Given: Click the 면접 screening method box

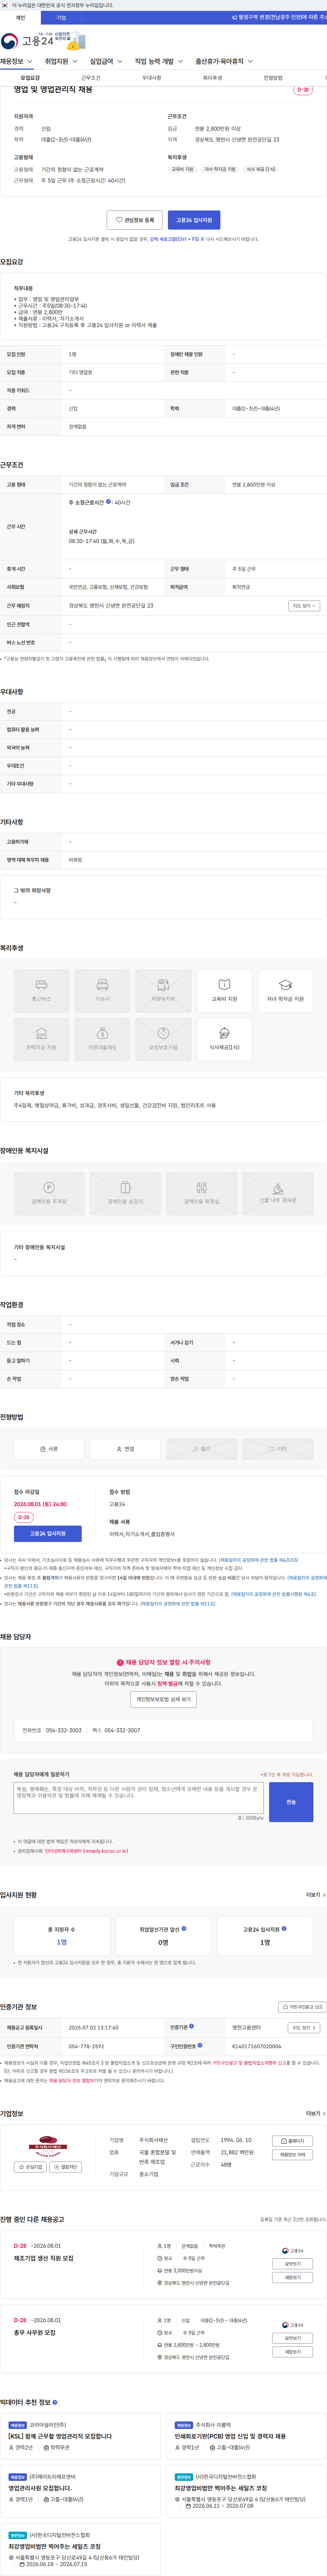Looking at the screenshot, I should tap(126, 1448).
